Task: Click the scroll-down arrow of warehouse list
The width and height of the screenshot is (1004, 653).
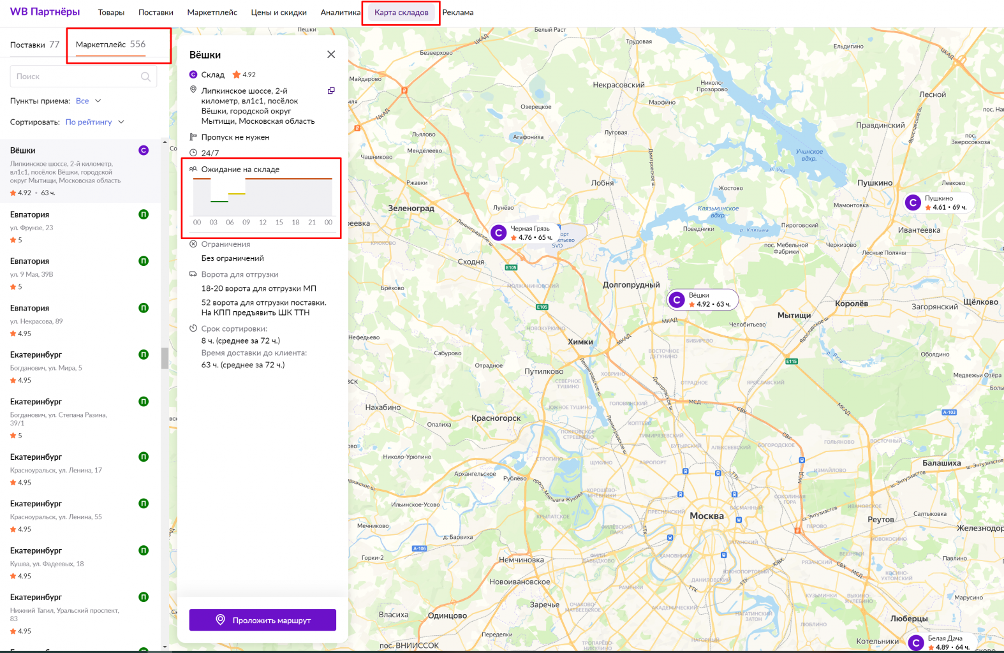Action: coord(165,646)
